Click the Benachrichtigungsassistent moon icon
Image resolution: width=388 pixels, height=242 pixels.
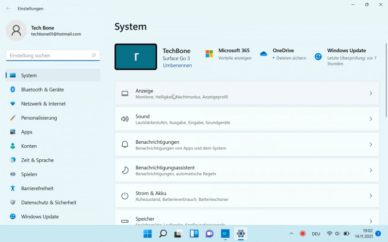125,170
